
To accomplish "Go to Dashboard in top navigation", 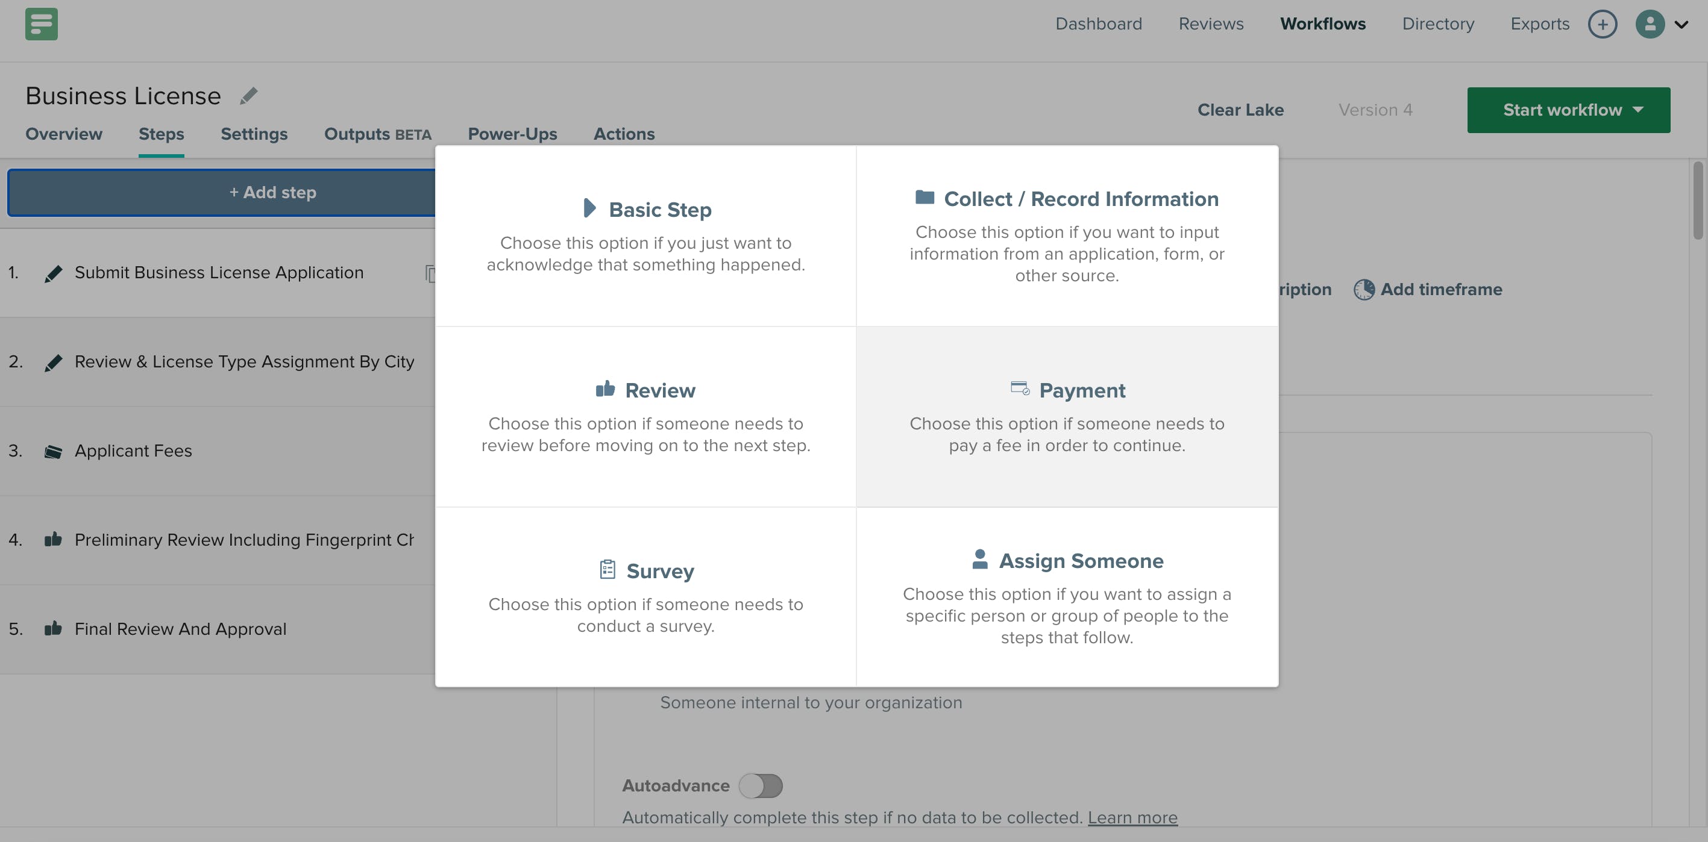I will pos(1099,24).
